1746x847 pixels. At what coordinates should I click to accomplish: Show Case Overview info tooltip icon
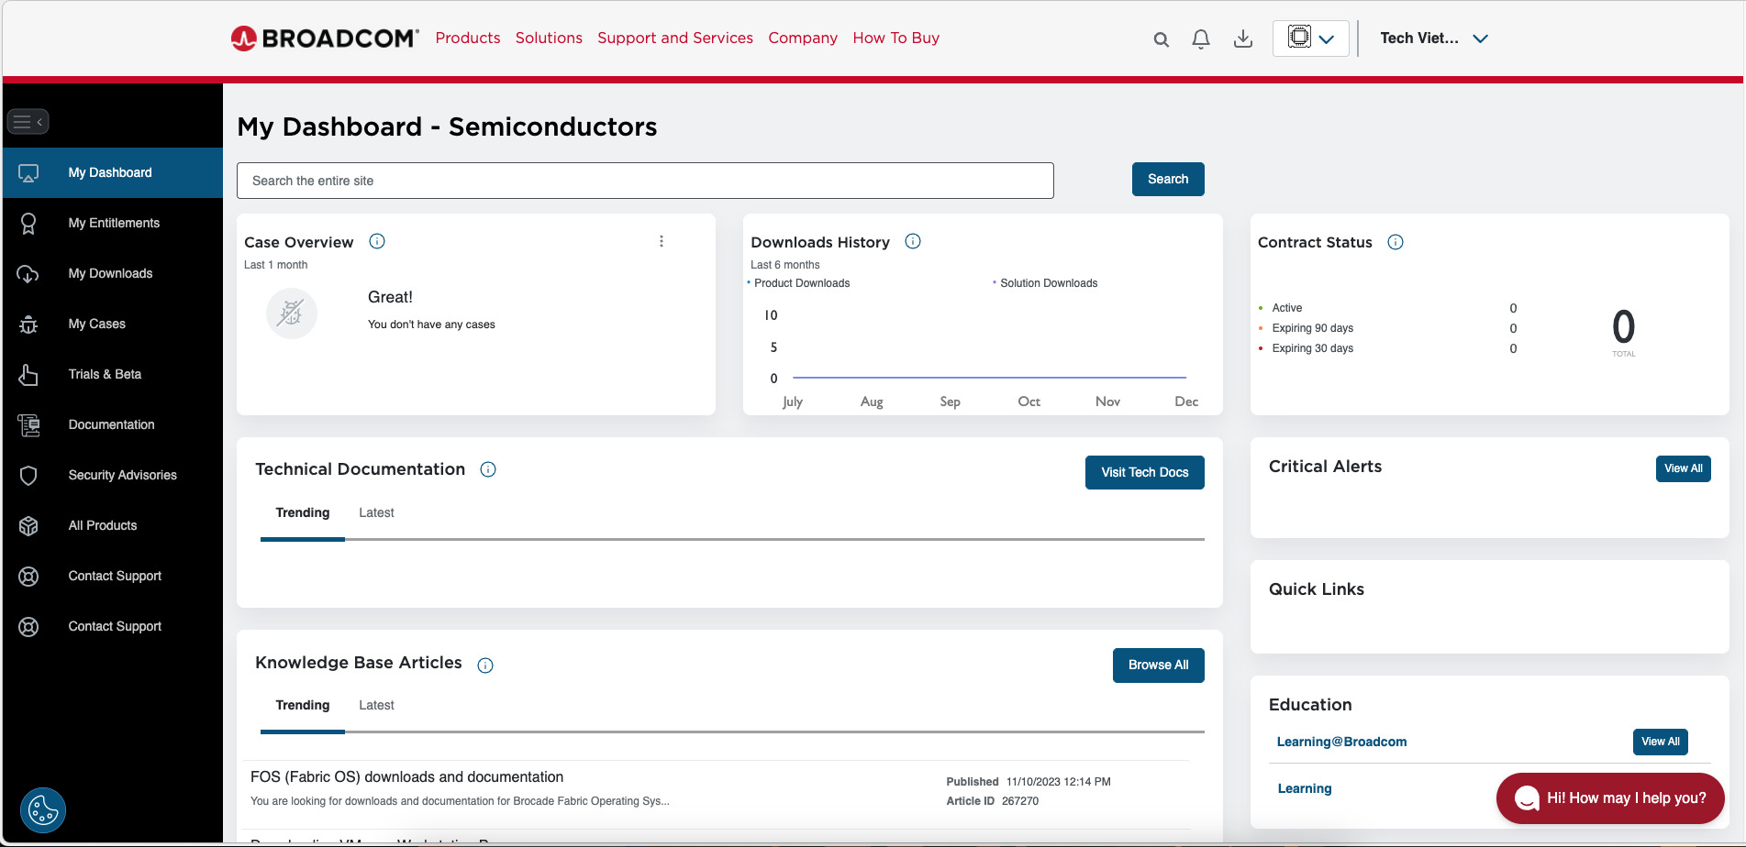coord(377,241)
